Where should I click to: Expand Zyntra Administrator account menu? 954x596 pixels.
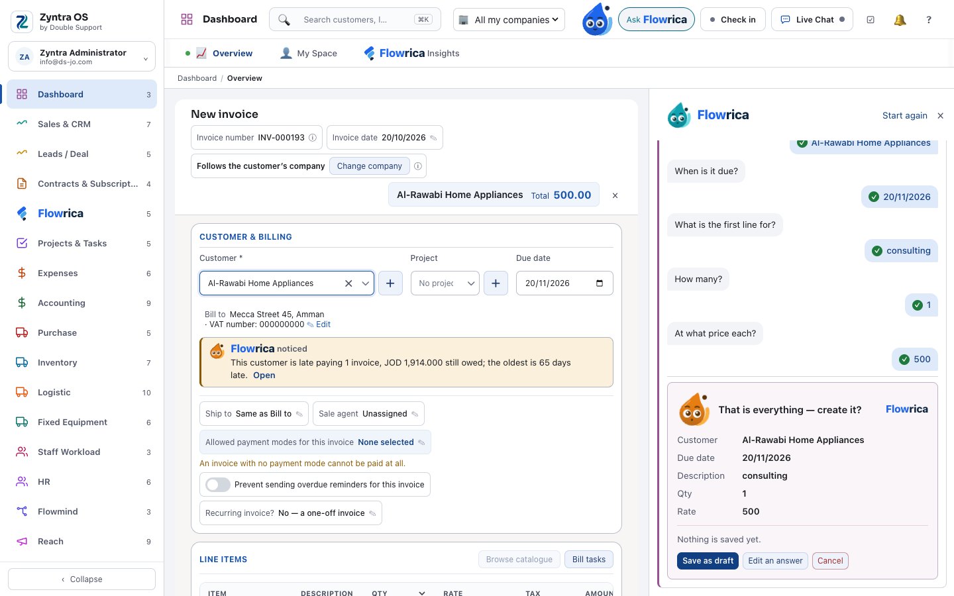(81, 57)
